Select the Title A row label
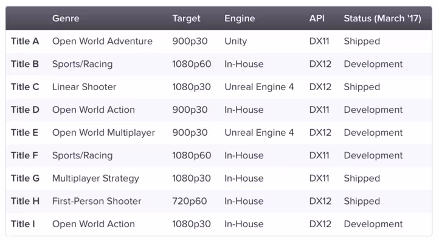The width and height of the screenshot is (439, 240). (25, 41)
